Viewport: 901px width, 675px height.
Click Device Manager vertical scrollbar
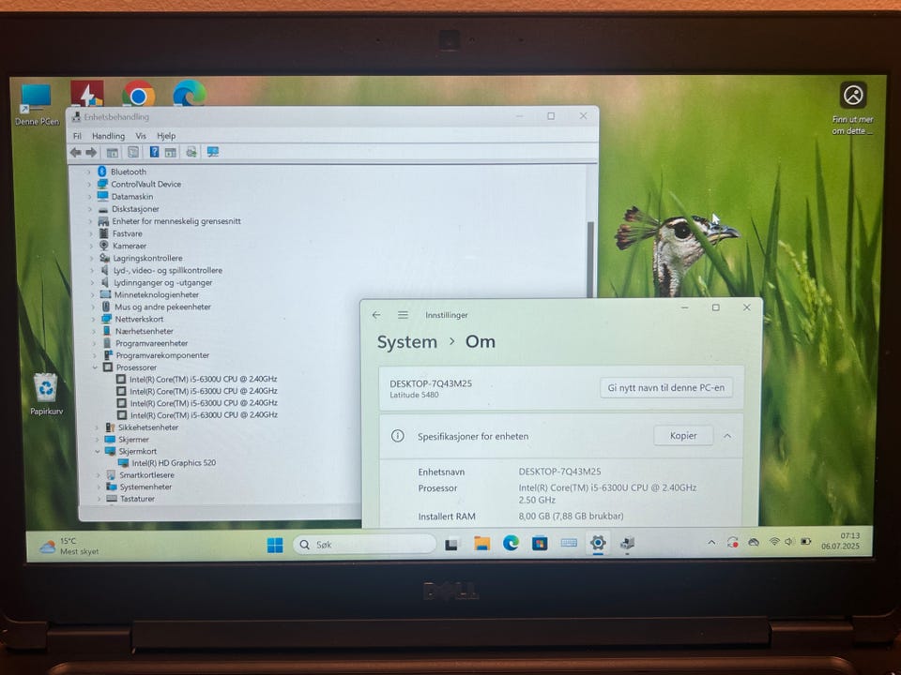[590, 259]
